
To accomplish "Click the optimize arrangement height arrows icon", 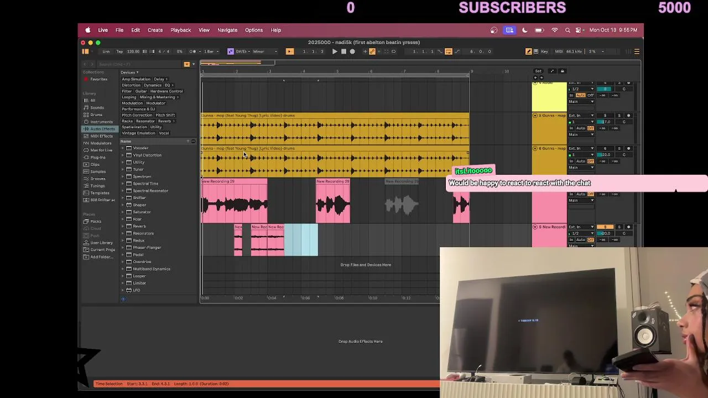I will [x=551, y=71].
